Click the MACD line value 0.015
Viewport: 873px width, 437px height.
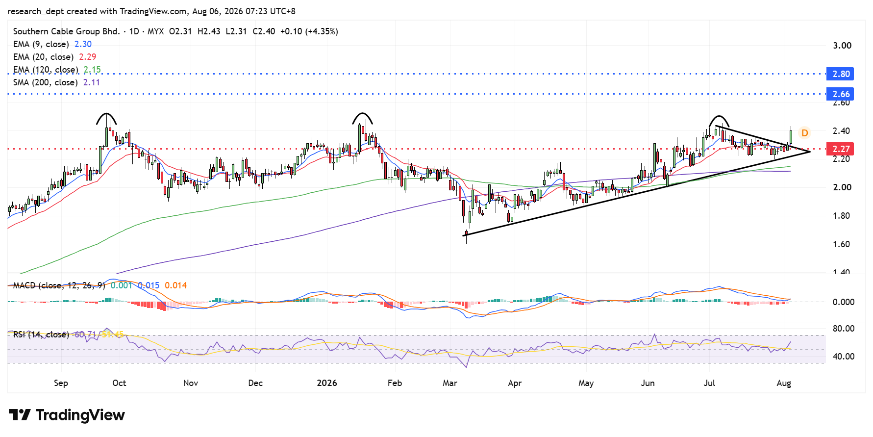(x=149, y=285)
